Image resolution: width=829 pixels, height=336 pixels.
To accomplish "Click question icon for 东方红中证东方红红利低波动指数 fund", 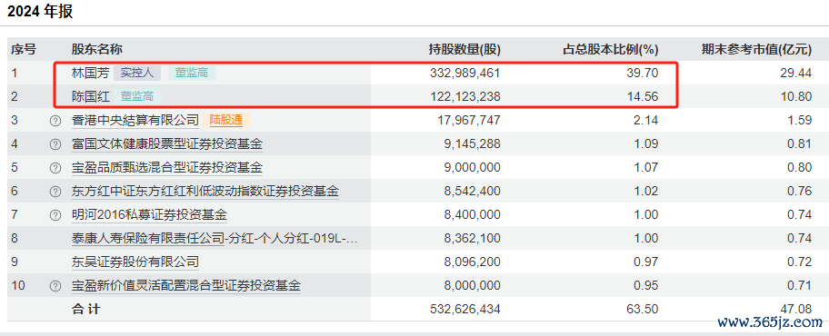I will [x=55, y=192].
